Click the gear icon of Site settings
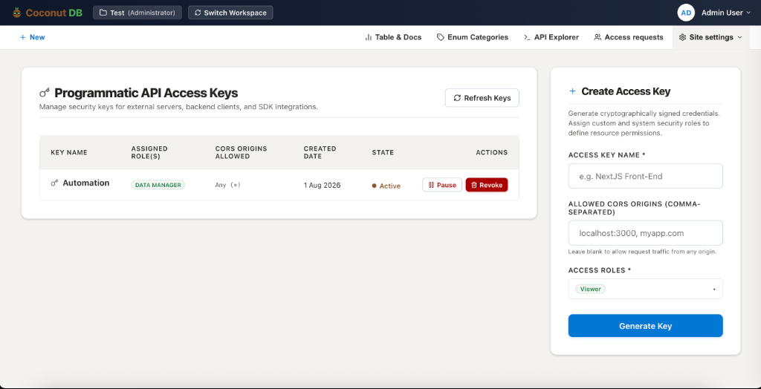The height and width of the screenshot is (389, 761). [682, 37]
